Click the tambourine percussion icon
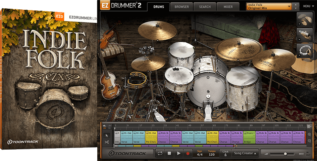This screenshot has width=317, height=161. [x=305, y=50]
